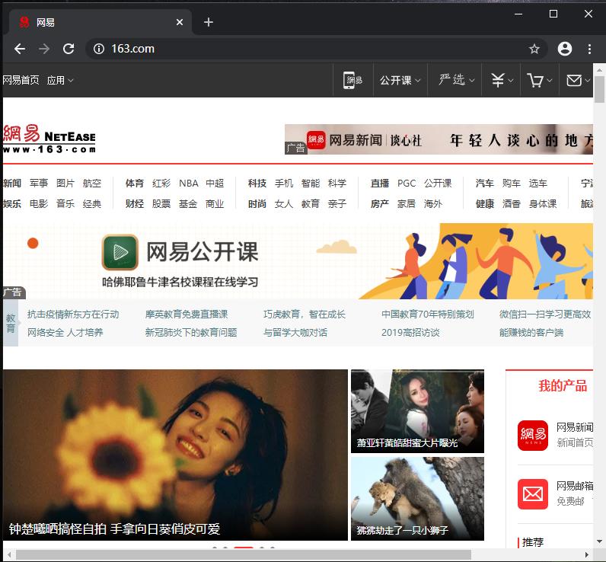Click 中国教育70年特别策划 link

coord(427,315)
